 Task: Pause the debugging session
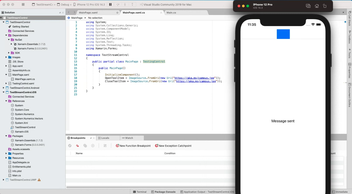(x=110, y=4)
